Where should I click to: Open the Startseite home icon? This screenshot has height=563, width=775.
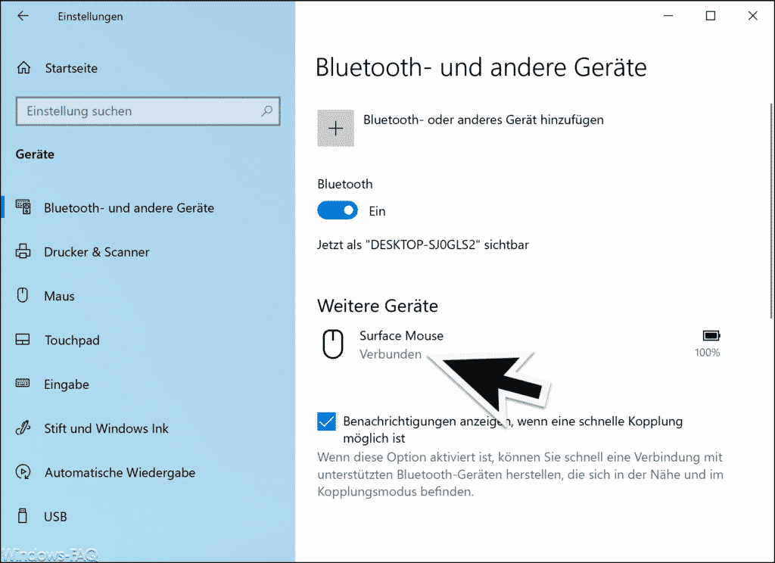[x=23, y=67]
